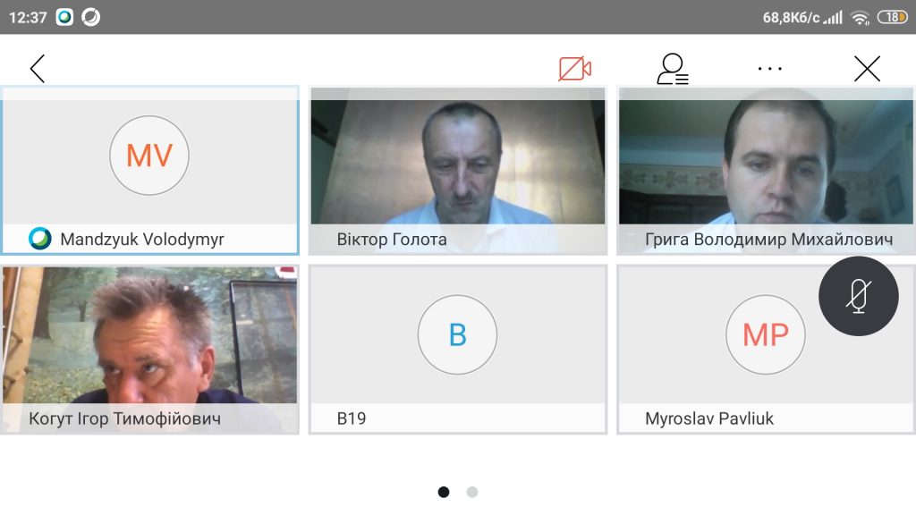Tap the battery indicator in status bar
916x515 pixels.
[x=893, y=17]
